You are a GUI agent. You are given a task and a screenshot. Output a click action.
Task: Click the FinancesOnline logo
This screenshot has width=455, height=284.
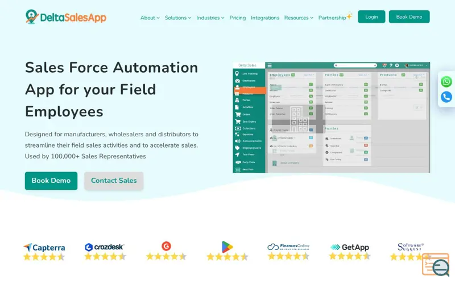(288, 247)
